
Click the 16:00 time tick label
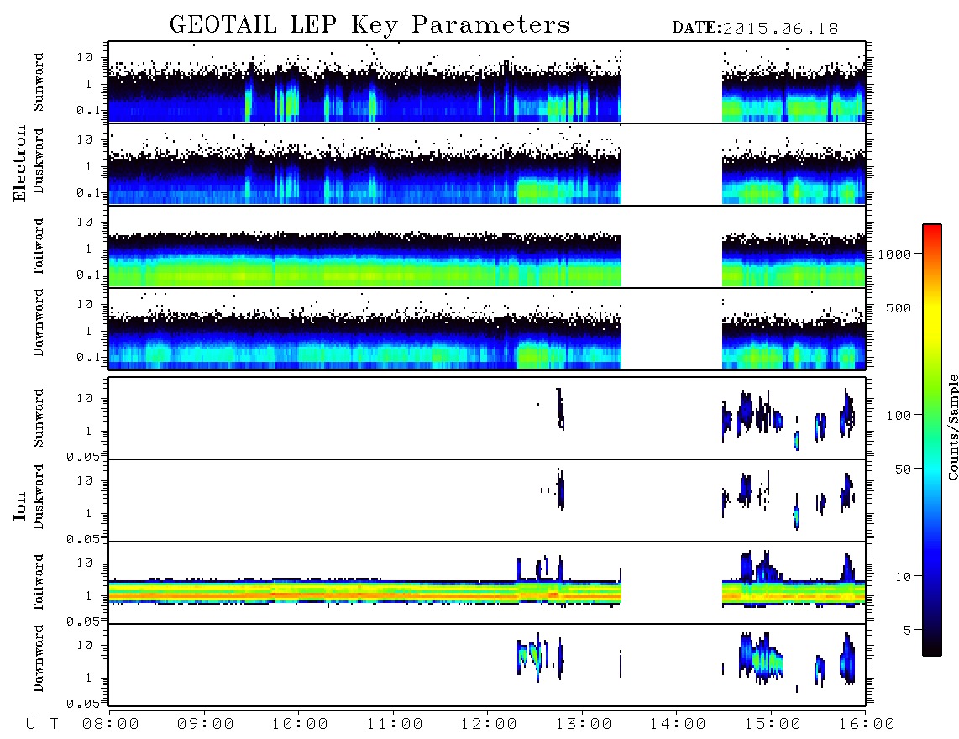coord(867,725)
